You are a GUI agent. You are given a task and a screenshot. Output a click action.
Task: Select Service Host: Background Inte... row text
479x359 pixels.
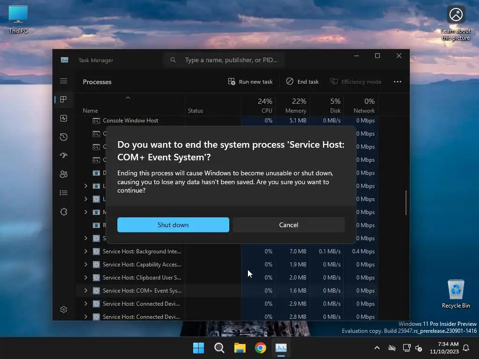142,251
